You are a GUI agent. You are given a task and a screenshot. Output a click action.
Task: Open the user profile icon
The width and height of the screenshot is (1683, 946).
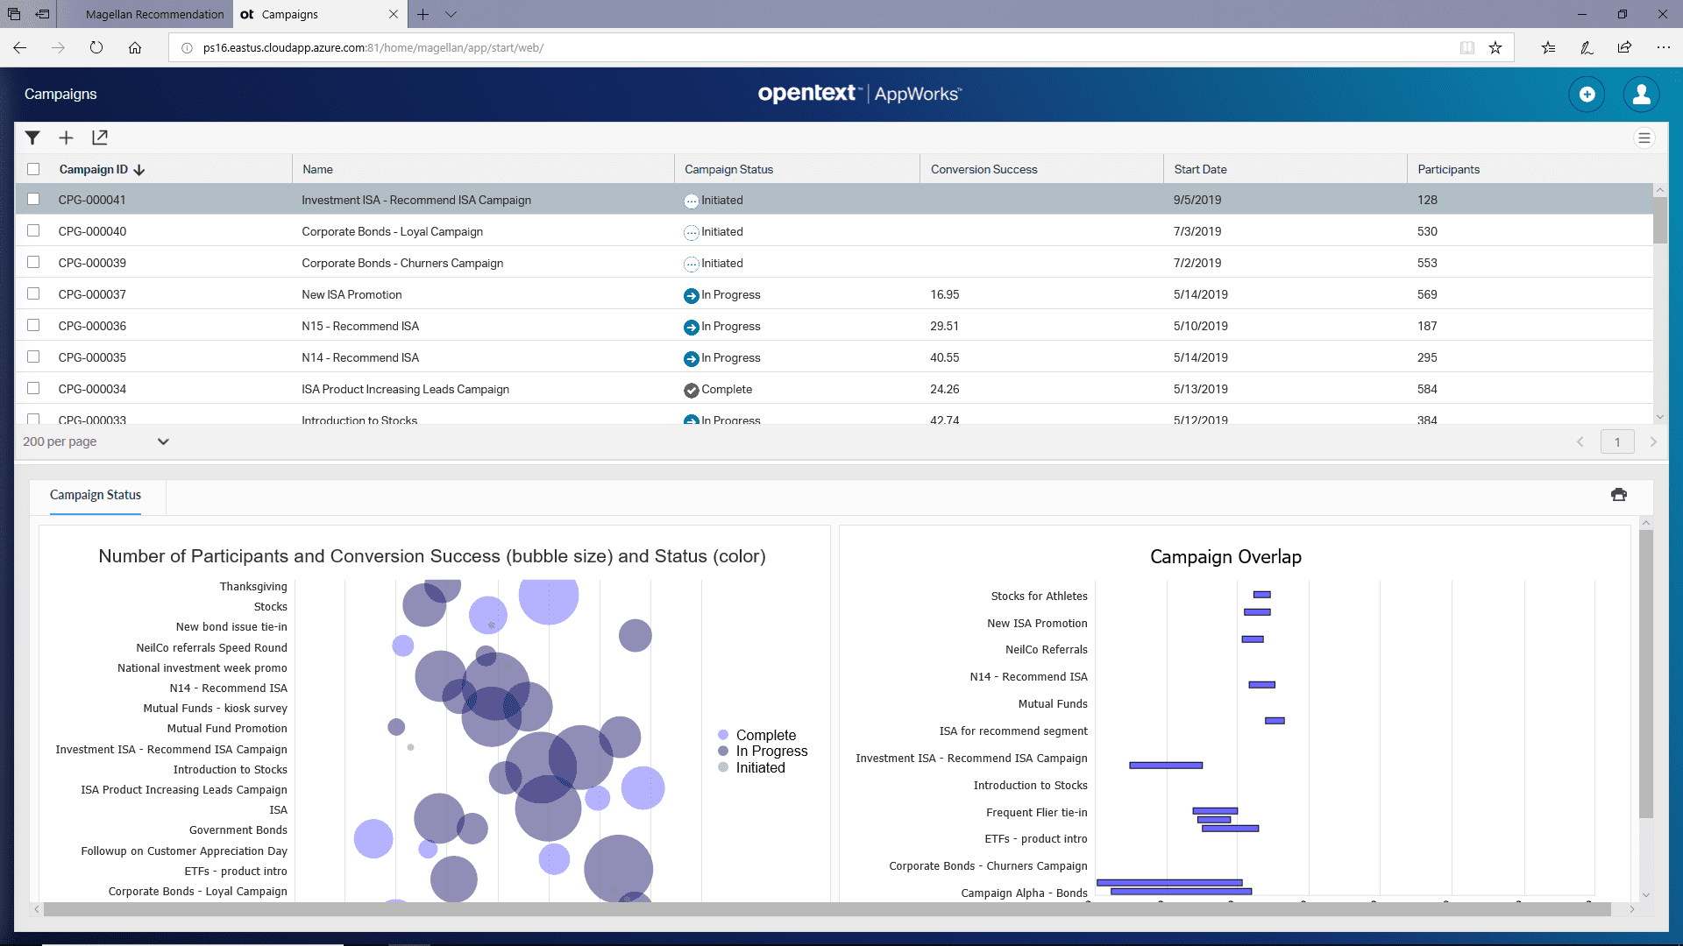pos(1641,95)
